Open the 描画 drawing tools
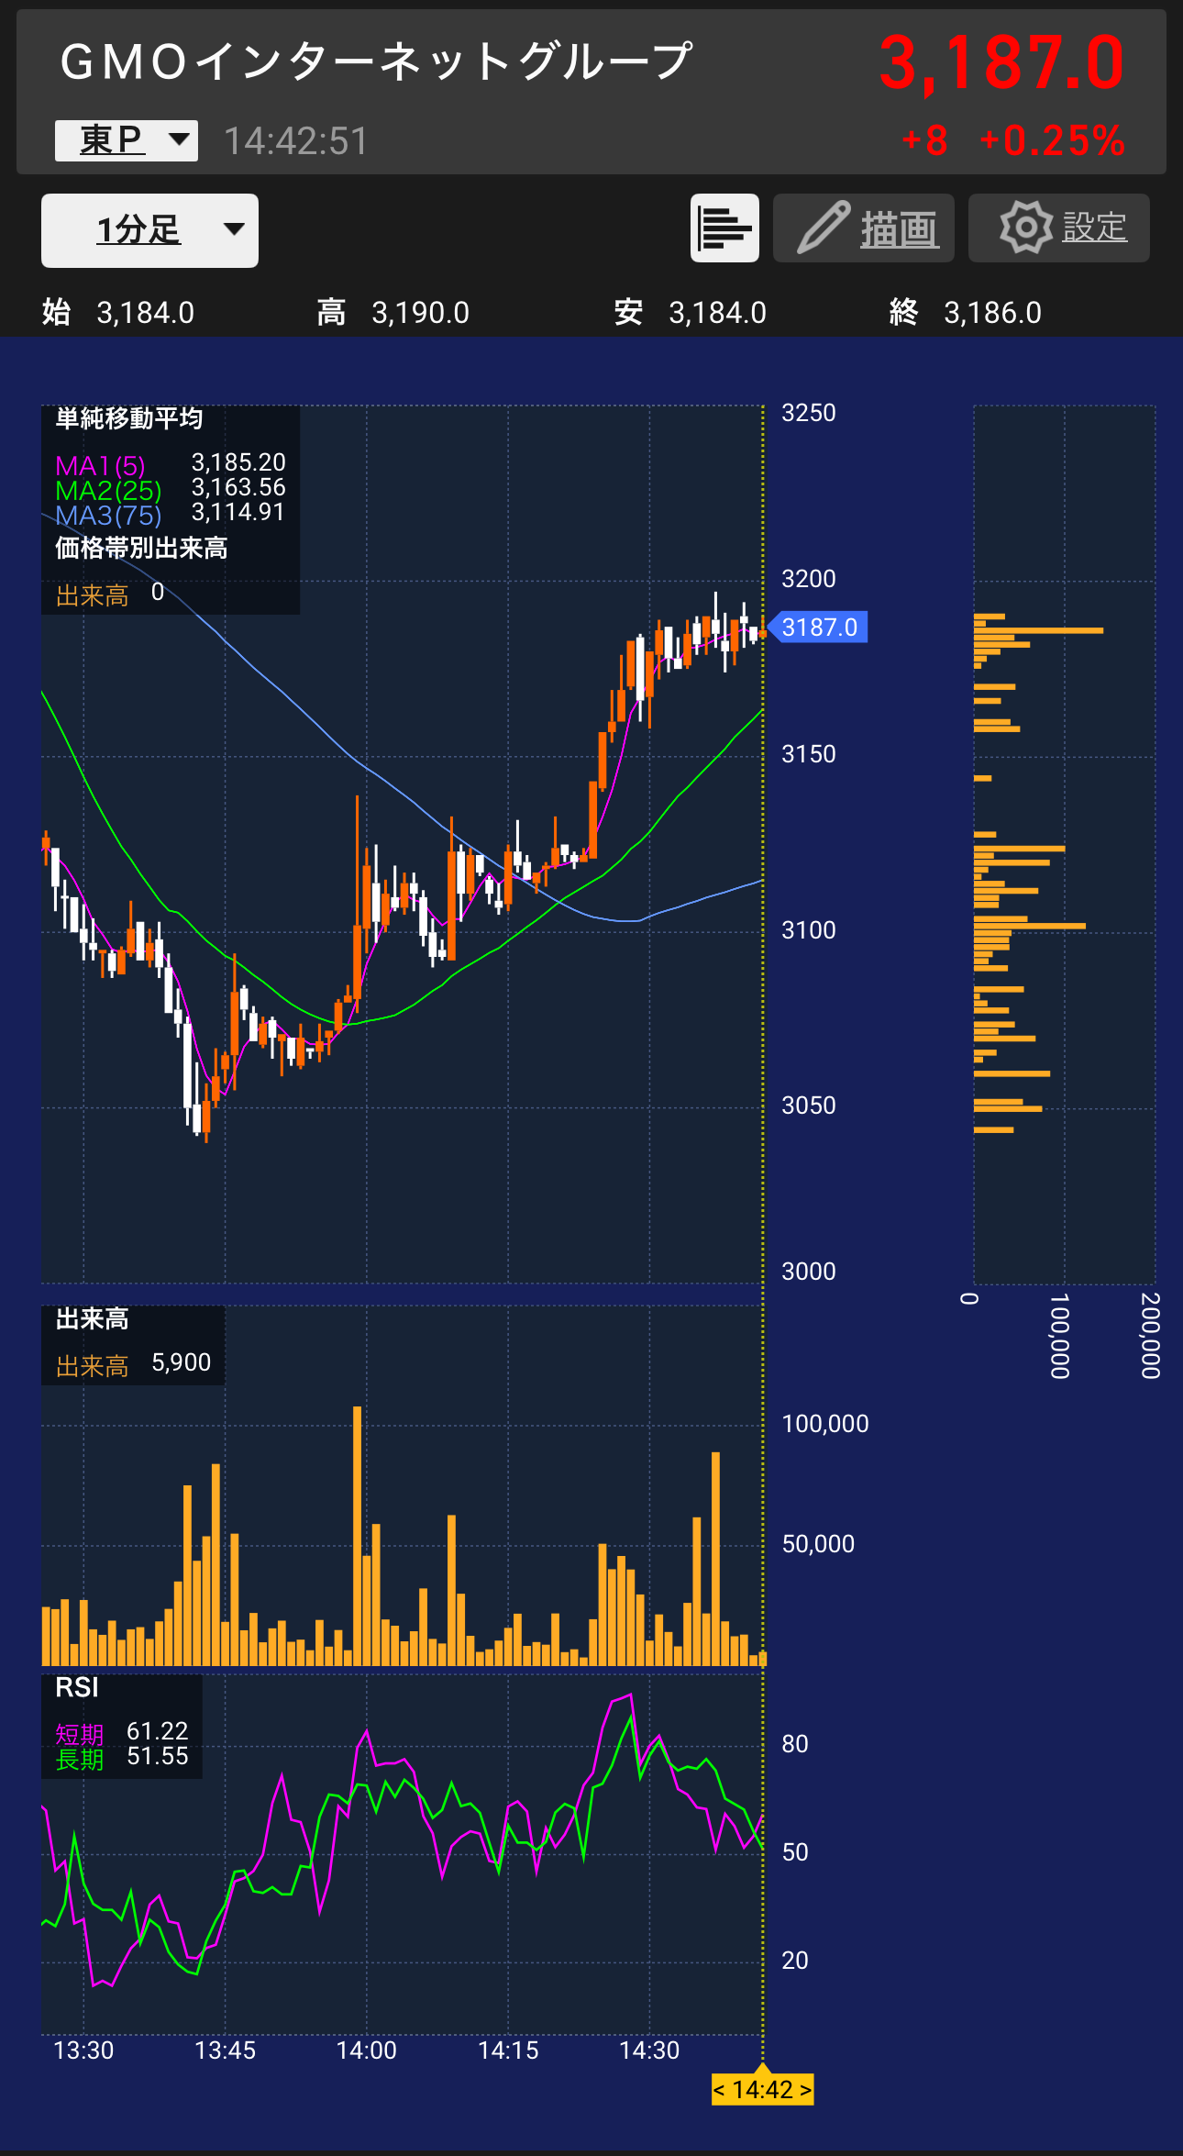Image resolution: width=1183 pixels, height=2156 pixels. [863, 228]
